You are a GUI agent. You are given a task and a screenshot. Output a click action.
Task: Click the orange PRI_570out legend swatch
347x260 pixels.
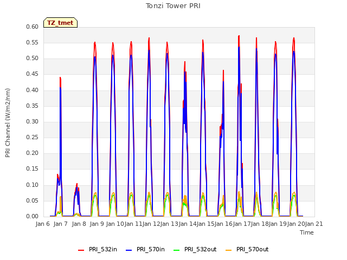[229, 250]
